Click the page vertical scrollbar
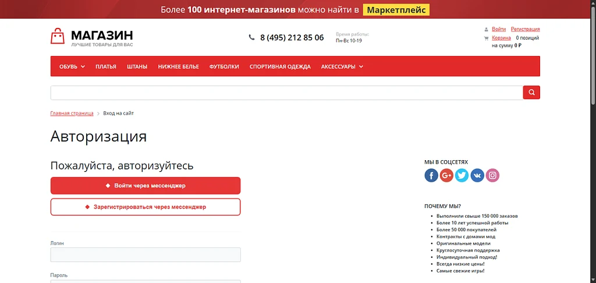 click(x=593, y=57)
